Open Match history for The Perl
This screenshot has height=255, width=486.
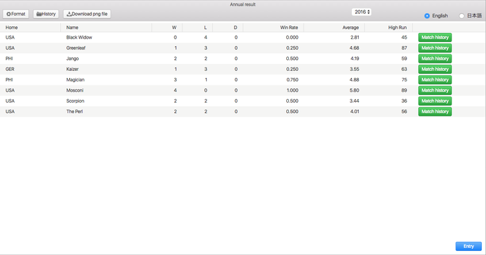click(x=435, y=112)
